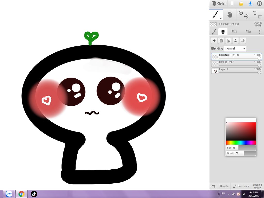Open the Feedback link
264x198 pixels.
241,186
